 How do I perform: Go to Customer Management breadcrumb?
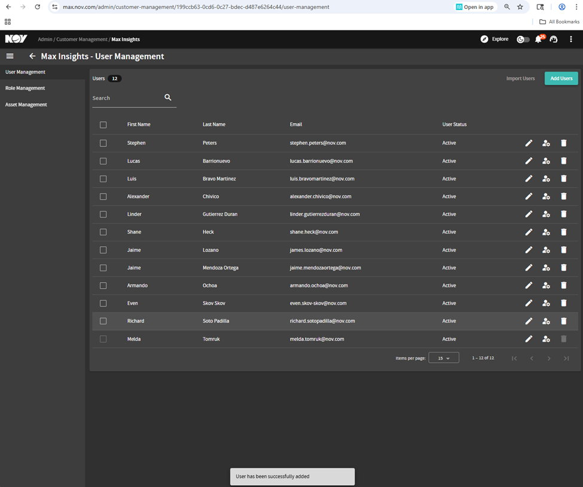(x=82, y=39)
